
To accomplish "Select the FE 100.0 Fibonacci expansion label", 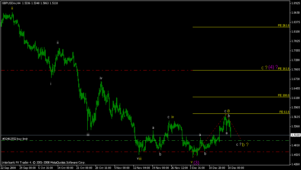I will tap(284, 95).
